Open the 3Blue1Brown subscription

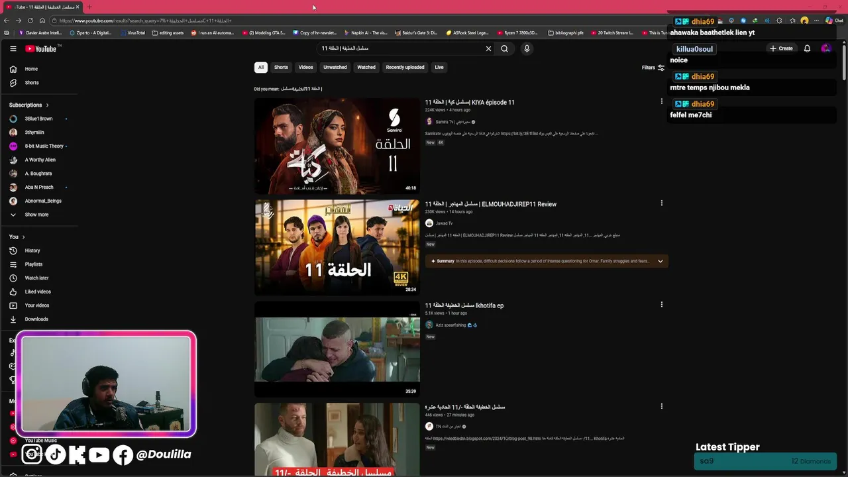(38, 119)
